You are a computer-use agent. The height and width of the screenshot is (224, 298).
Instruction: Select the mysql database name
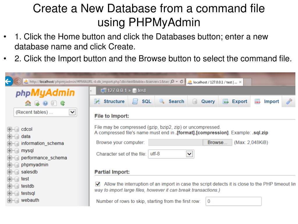[27, 151]
